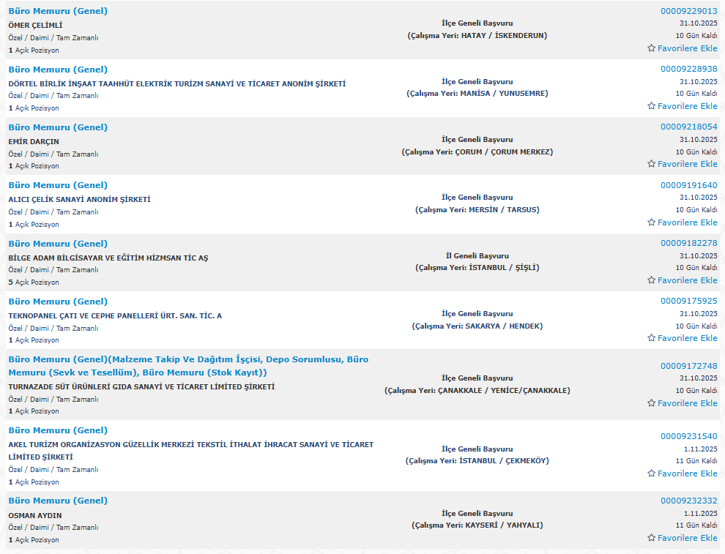Star the TEKNOPANEL ÇATI job posting
725x554 pixels.
[x=651, y=338]
